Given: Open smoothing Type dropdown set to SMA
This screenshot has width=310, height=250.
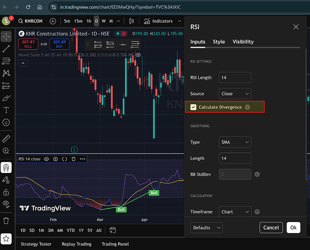Looking at the screenshot, I should point(235,142).
